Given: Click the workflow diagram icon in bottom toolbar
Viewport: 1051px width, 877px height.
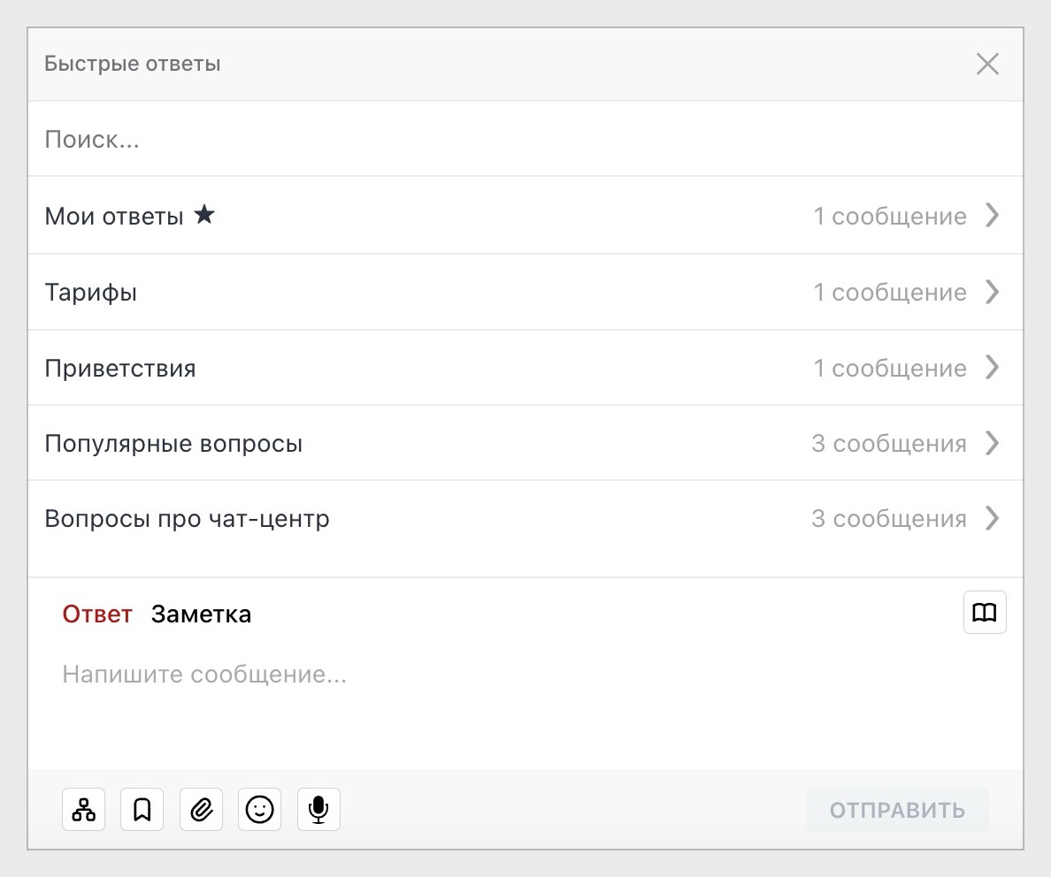Looking at the screenshot, I should point(84,810).
